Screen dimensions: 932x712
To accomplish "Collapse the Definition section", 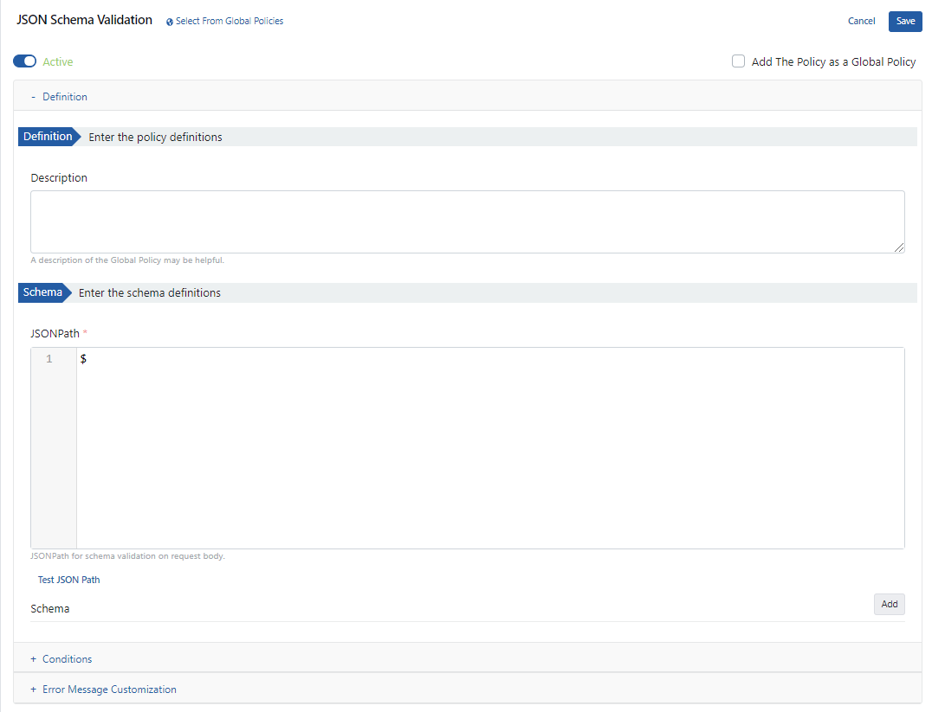I will pyautogui.click(x=33, y=96).
